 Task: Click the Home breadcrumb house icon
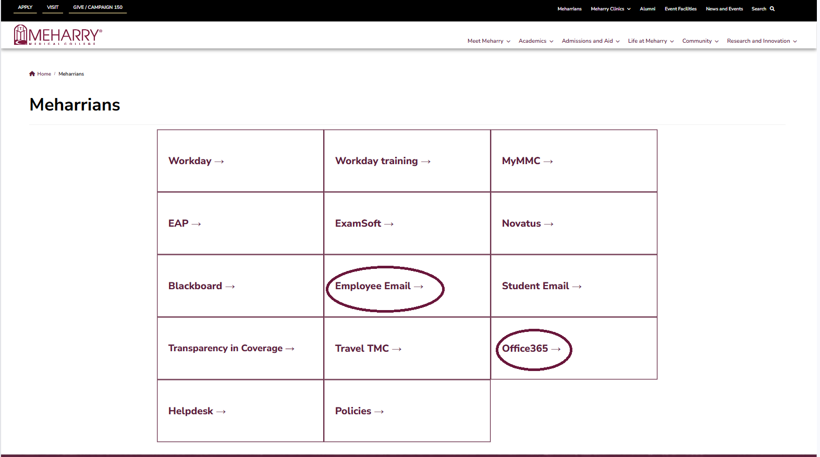[x=32, y=74]
